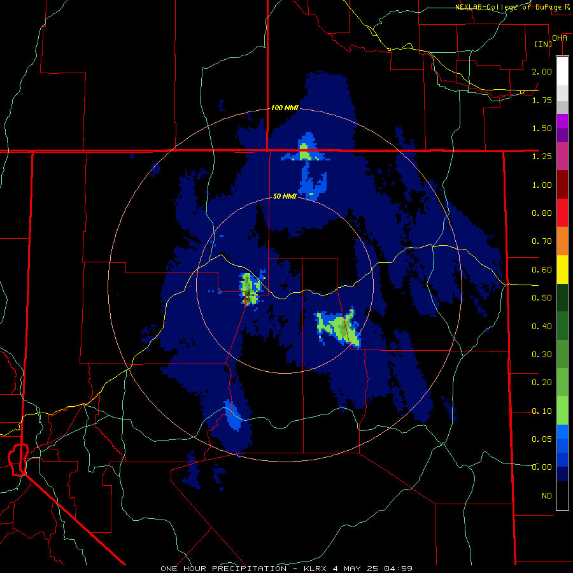Click the 1.25 legend value

(x=542, y=157)
